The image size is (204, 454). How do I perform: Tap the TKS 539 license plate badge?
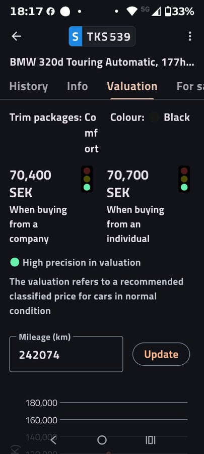(102, 36)
